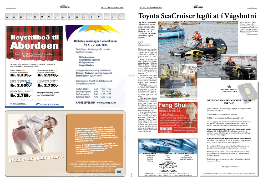Image resolution: width=263 pixels, height=177 pixels.
Task: Click the blue LÍV logo badge
Action: point(119,172)
